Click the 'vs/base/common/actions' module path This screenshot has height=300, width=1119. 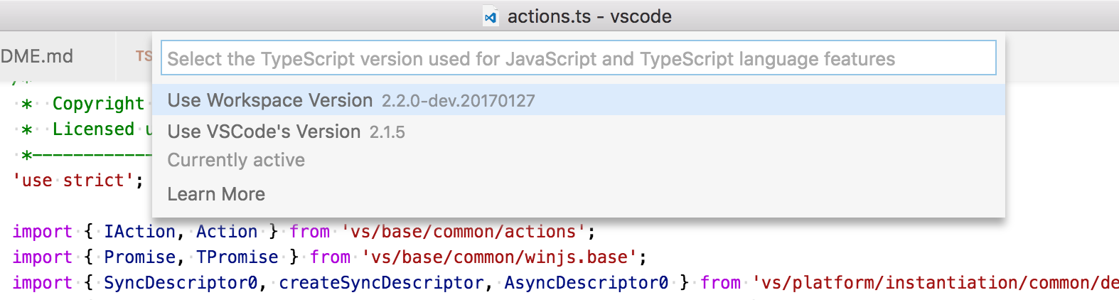[x=464, y=232]
